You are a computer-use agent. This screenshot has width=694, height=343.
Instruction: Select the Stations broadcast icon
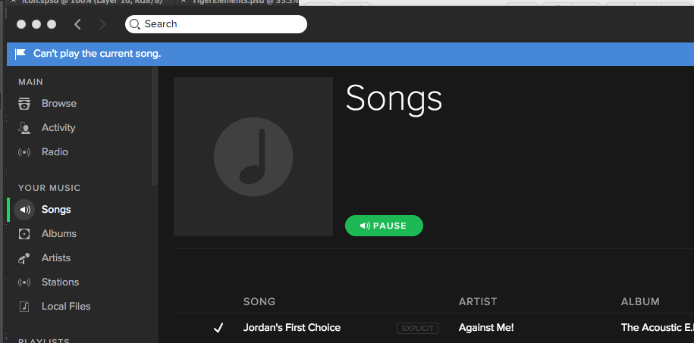(24, 282)
